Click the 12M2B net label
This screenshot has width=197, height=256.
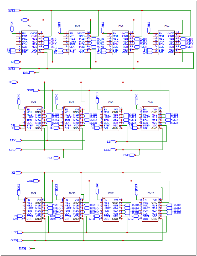pyautogui.click(x=177, y=214)
